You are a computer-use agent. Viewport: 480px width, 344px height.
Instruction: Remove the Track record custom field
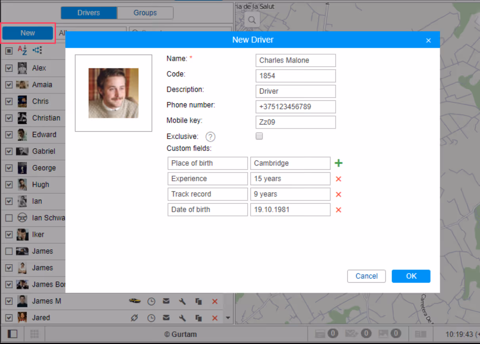click(x=338, y=195)
